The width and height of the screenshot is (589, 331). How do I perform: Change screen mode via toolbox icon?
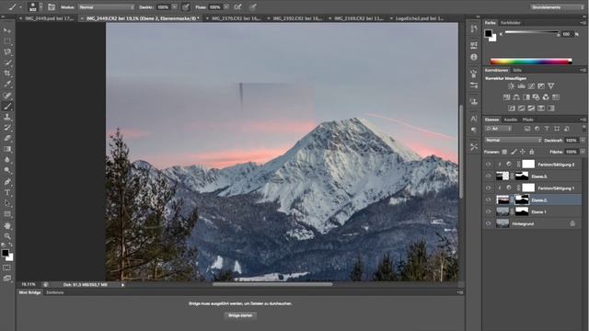pyautogui.click(x=7, y=279)
